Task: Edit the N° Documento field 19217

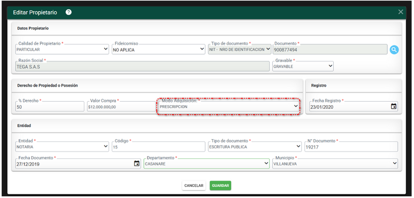Action: click(351, 147)
